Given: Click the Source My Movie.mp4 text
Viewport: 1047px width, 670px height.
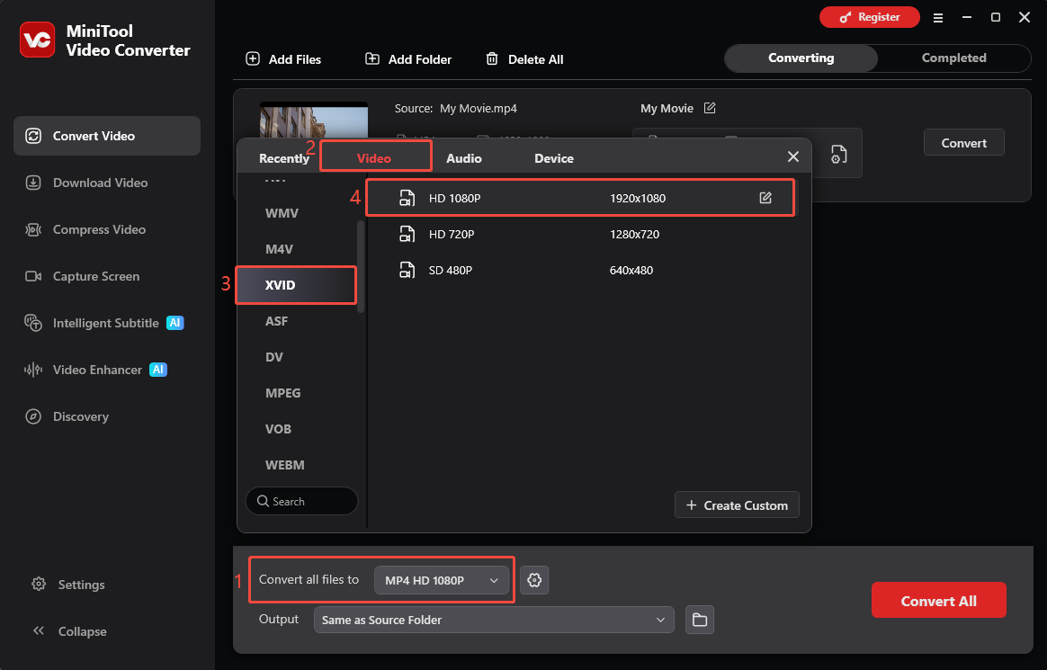Looking at the screenshot, I should click(x=455, y=108).
